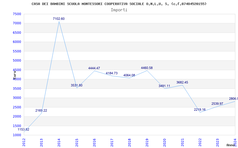Click x-axis year 2019
The image size is (238, 148).
(x=147, y=142)
